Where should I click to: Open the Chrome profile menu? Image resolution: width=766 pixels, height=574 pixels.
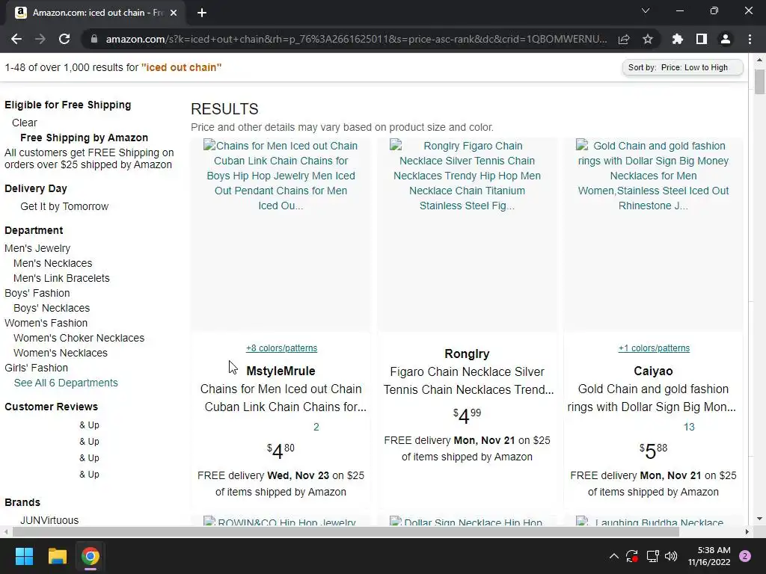726,39
